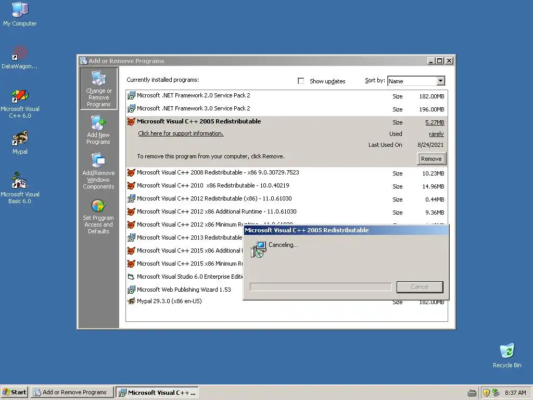Click icon of .NET Framework 2.0 Service Pack 2

click(x=131, y=96)
